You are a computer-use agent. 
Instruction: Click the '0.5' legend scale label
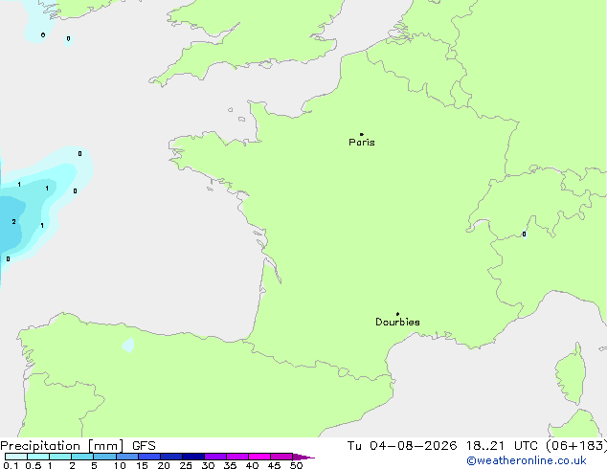click(x=34, y=465)
